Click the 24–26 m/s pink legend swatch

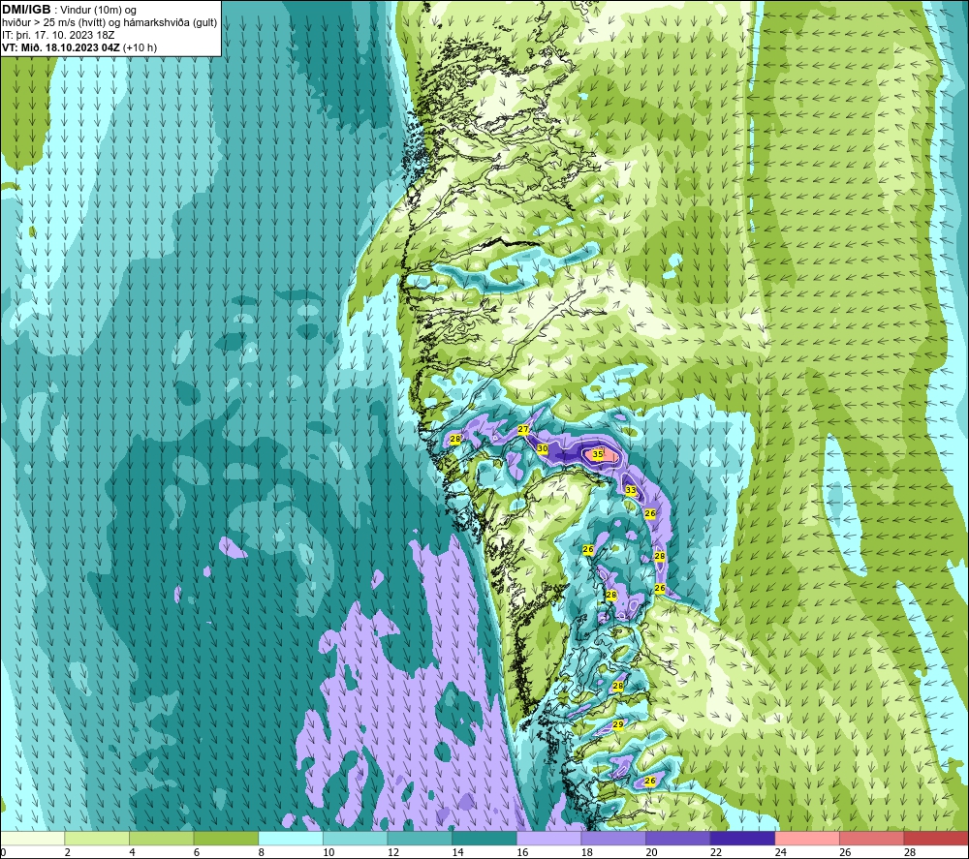tap(807, 839)
